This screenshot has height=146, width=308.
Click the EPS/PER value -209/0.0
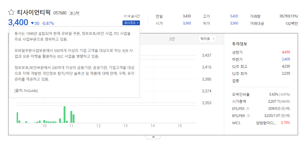[x=274, y=109]
